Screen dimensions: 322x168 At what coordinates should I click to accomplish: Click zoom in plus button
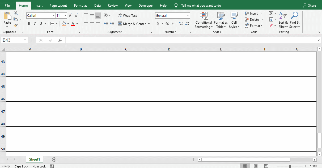click(x=306, y=166)
